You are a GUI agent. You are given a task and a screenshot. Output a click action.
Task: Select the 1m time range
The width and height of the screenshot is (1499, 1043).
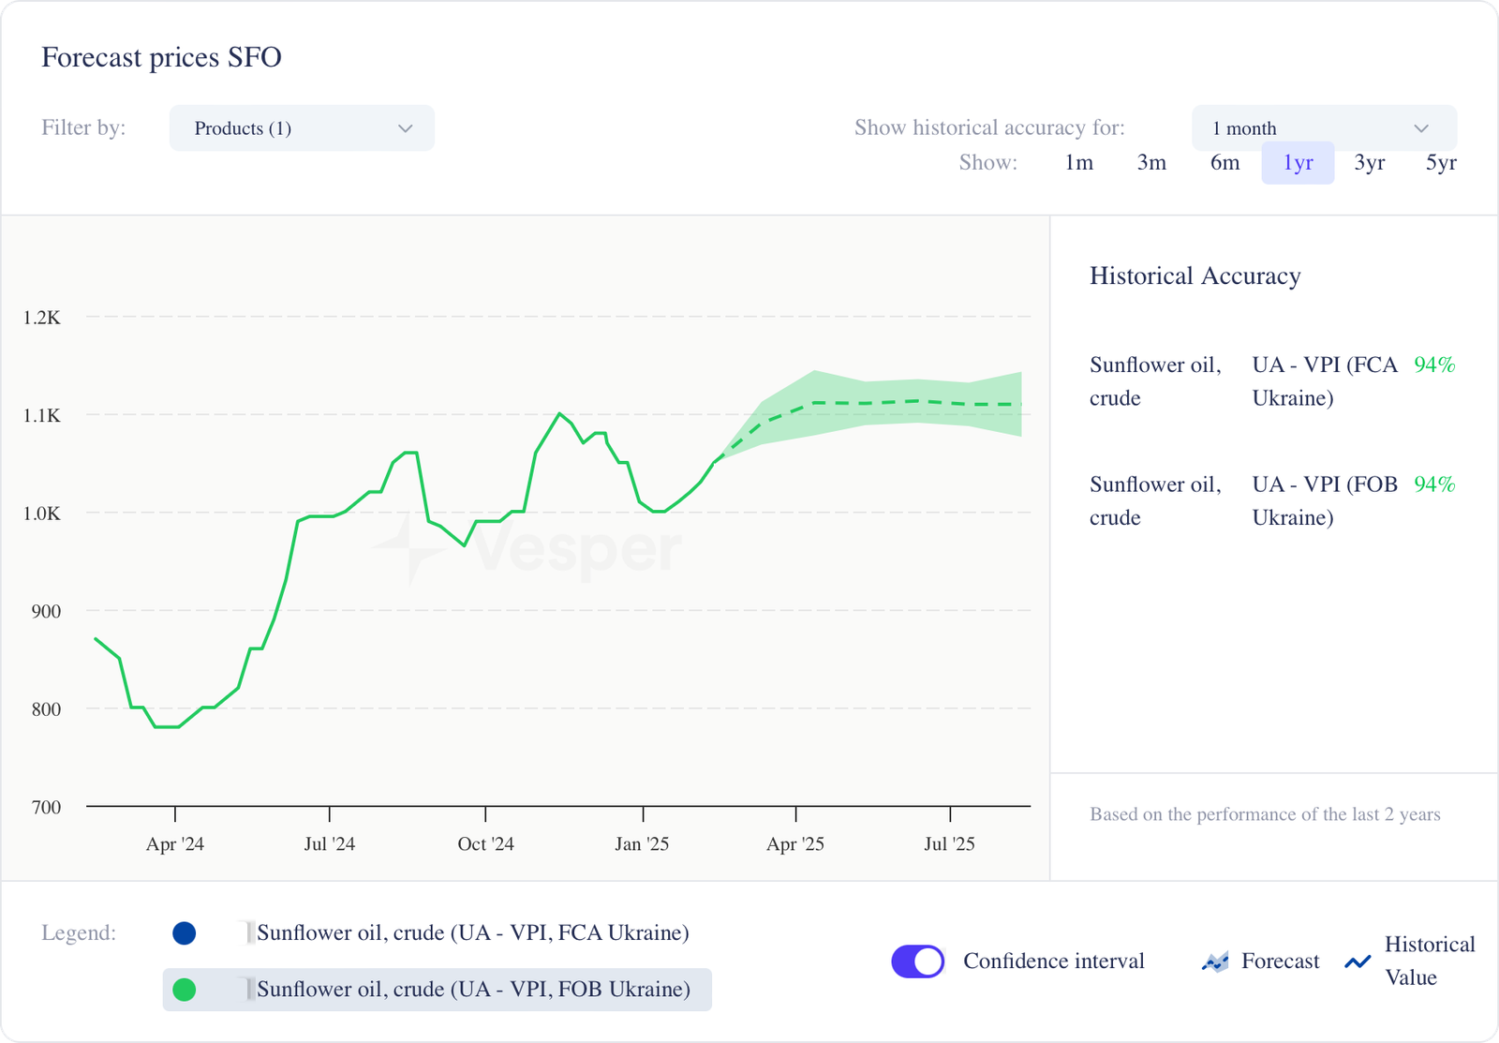pos(1078,163)
